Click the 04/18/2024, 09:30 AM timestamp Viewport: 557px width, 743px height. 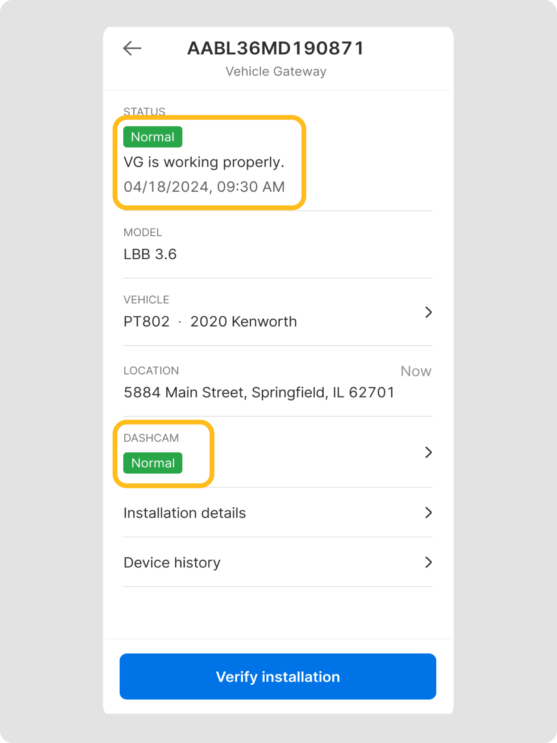tap(204, 187)
